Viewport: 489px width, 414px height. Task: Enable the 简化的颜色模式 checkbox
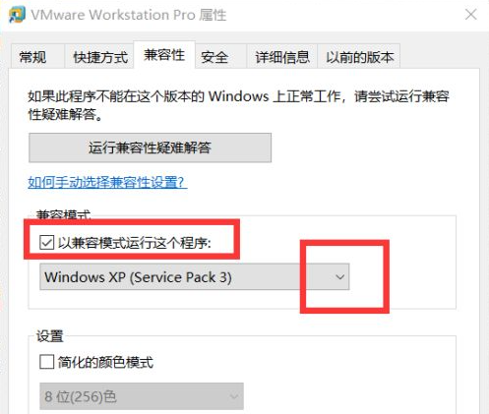click(x=46, y=362)
